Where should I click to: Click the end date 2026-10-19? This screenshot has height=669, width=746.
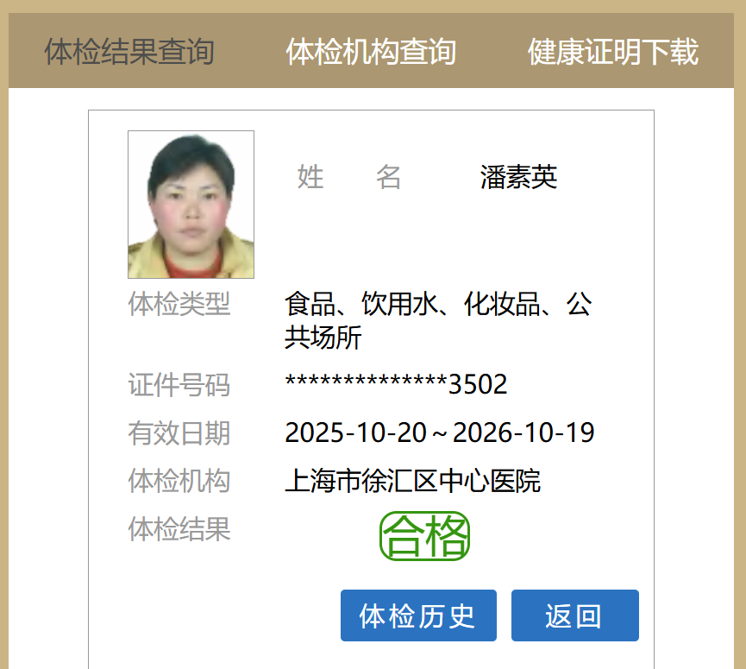click(x=523, y=432)
